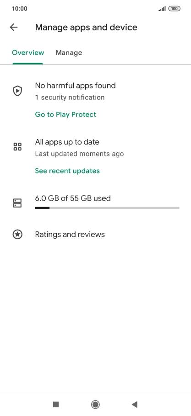Tap 6.0 GB of 55 GB used

[x=73, y=198]
